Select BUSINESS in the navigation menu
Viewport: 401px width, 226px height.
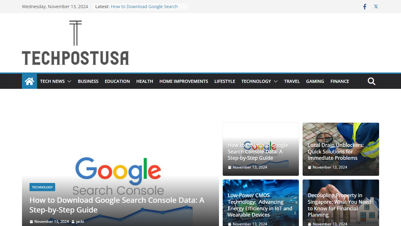pyautogui.click(x=88, y=81)
